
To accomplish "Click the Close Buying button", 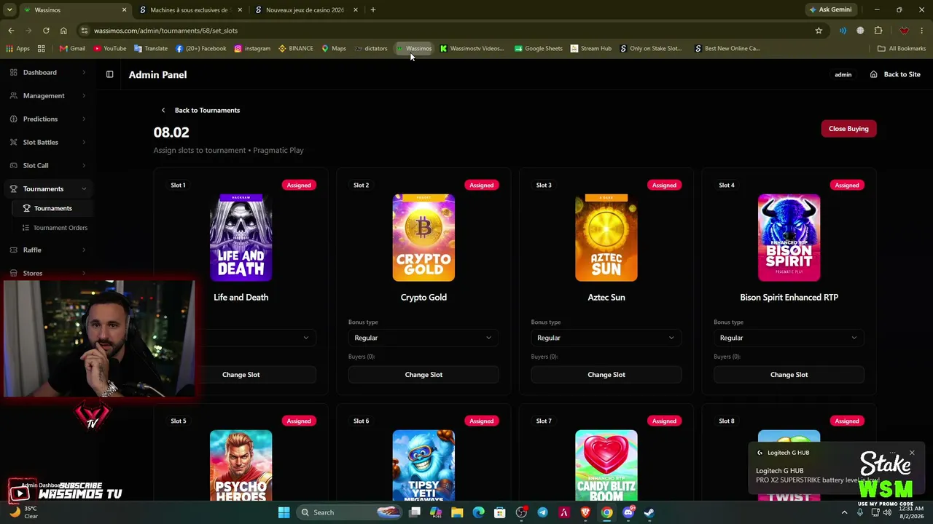I will (x=848, y=129).
